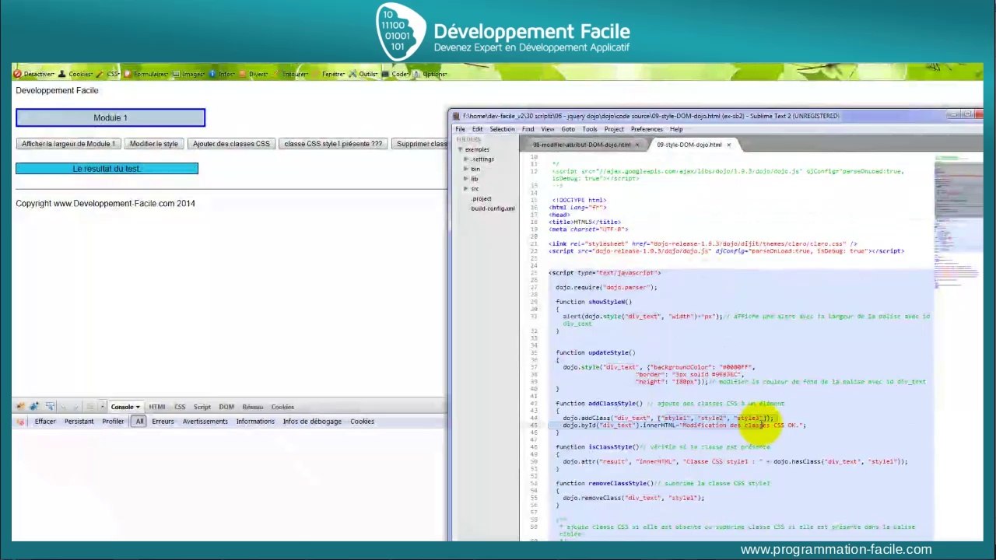Click the 'Afficher la largeur de Module 1' button
996x560 pixels.
click(68, 144)
